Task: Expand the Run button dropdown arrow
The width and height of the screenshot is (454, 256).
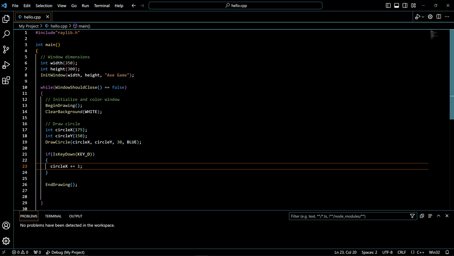Action: [423, 16]
